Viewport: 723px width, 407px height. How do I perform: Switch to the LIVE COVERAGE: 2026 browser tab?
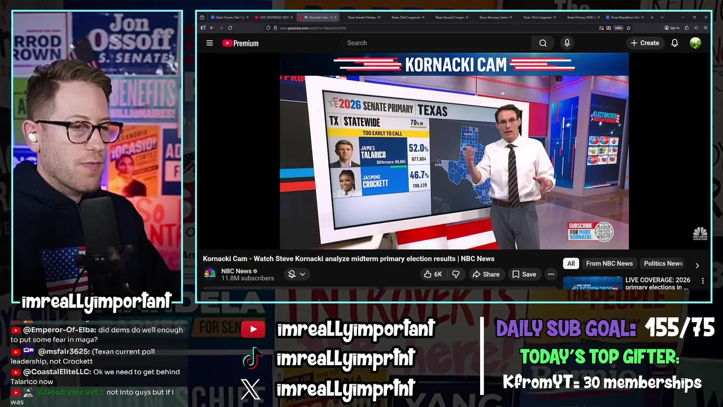[273, 18]
